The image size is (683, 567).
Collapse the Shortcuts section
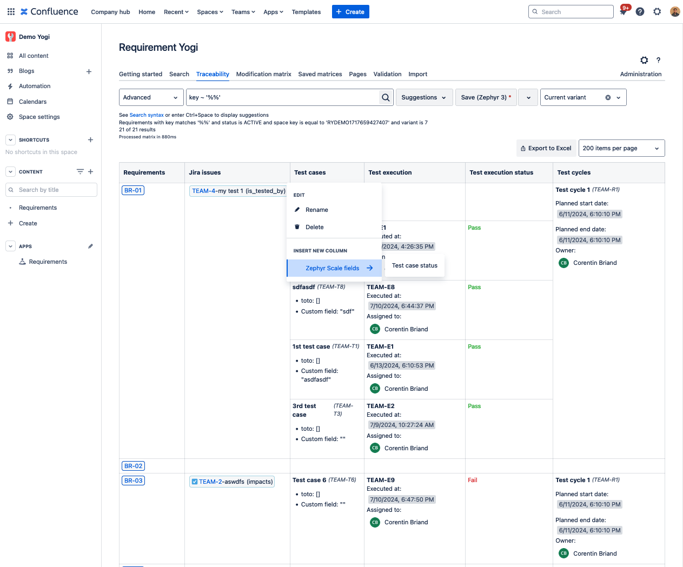click(10, 140)
